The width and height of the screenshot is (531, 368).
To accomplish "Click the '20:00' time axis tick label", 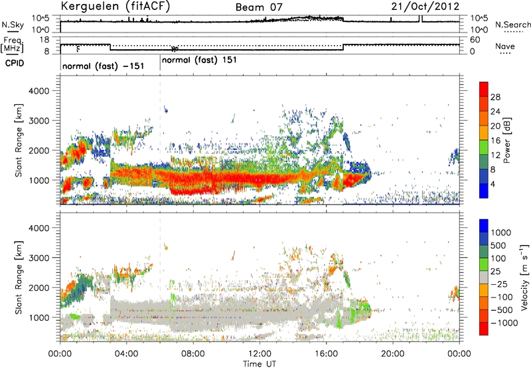I will [x=392, y=354].
